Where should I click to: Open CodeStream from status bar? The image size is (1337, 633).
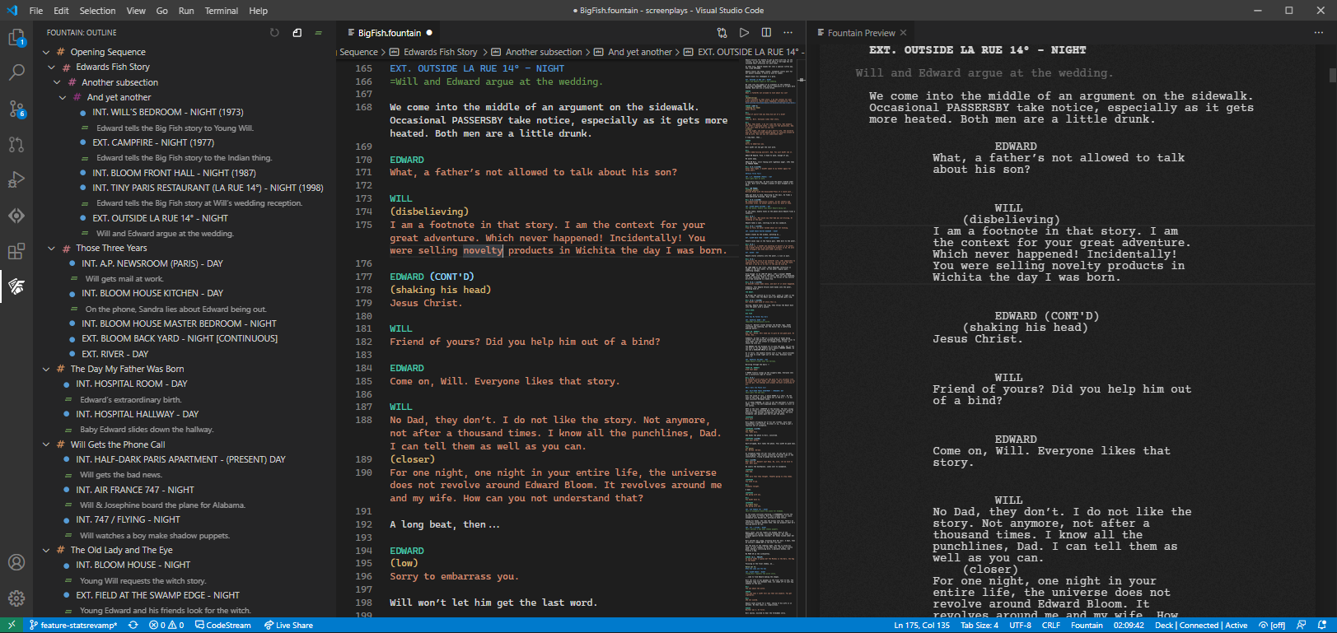(223, 626)
